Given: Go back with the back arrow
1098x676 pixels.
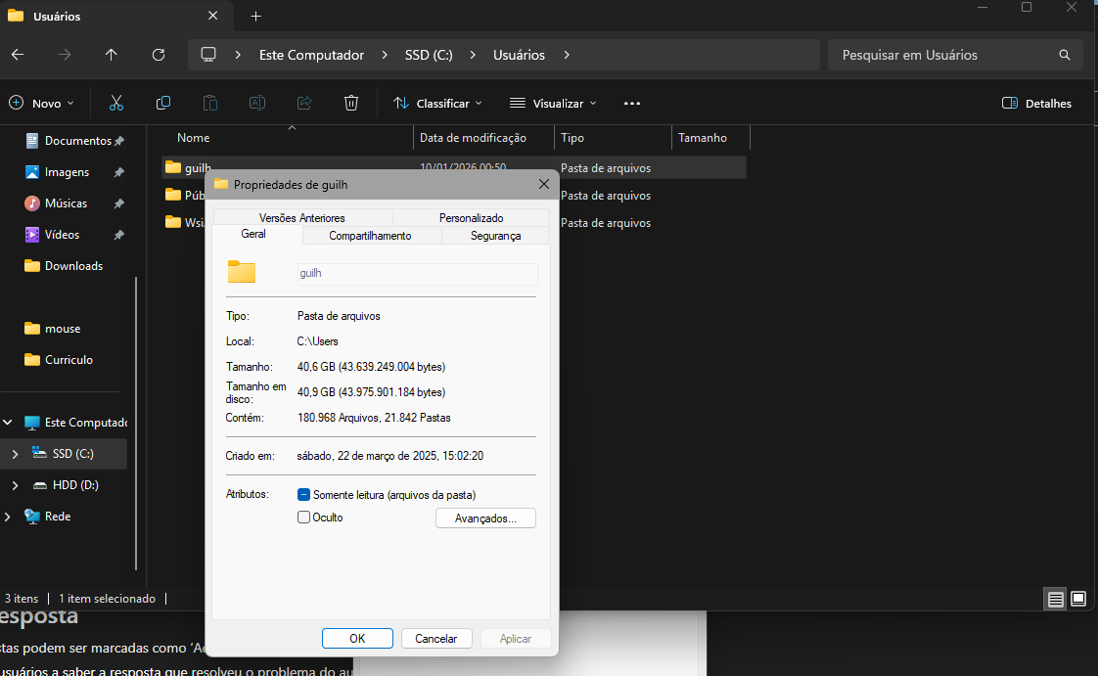Looking at the screenshot, I should [18, 55].
